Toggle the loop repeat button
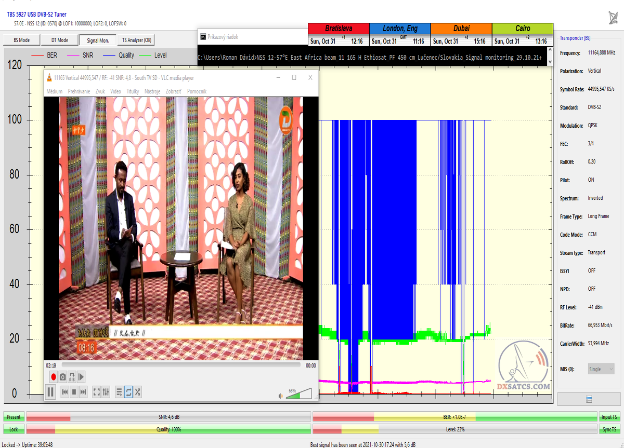Viewport: 624px width, 448px height. (x=128, y=392)
